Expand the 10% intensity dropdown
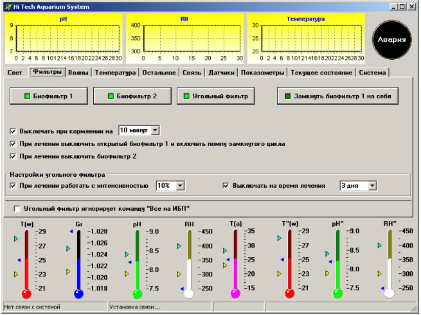 (x=180, y=186)
